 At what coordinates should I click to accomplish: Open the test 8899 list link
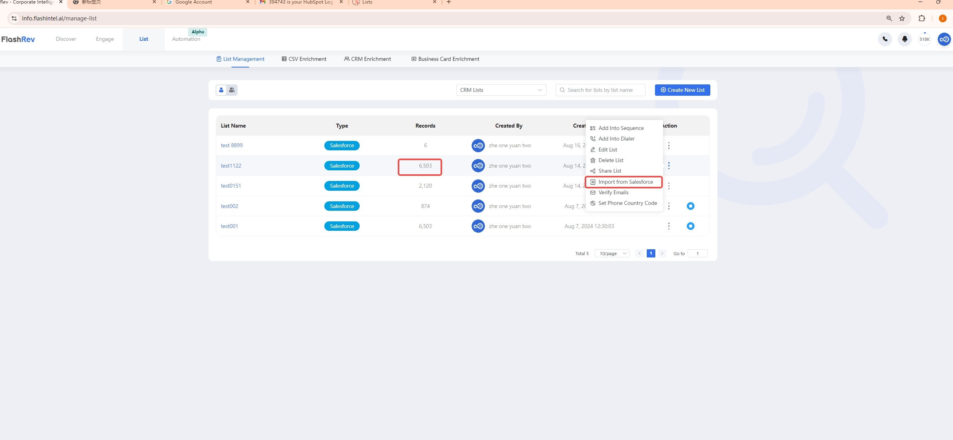point(232,145)
